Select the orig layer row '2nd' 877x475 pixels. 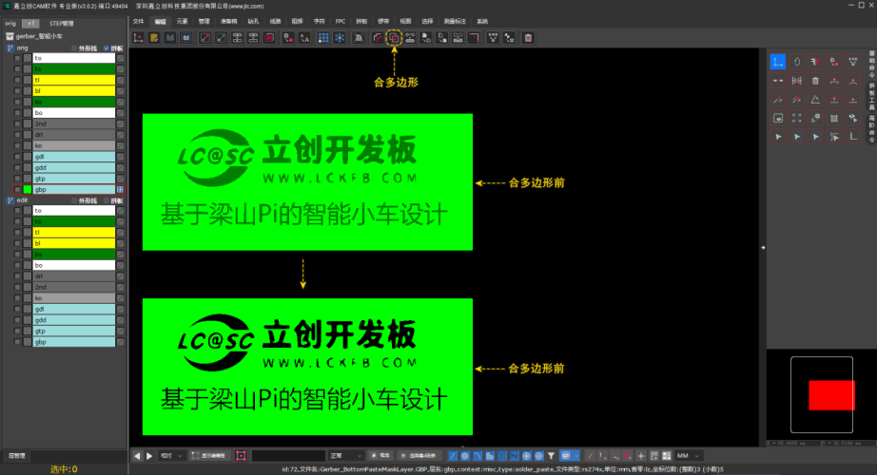coord(74,124)
